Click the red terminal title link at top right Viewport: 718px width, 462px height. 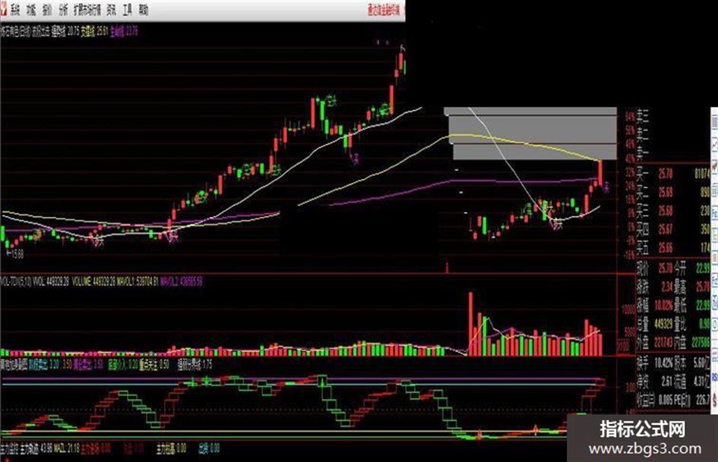coord(384,10)
